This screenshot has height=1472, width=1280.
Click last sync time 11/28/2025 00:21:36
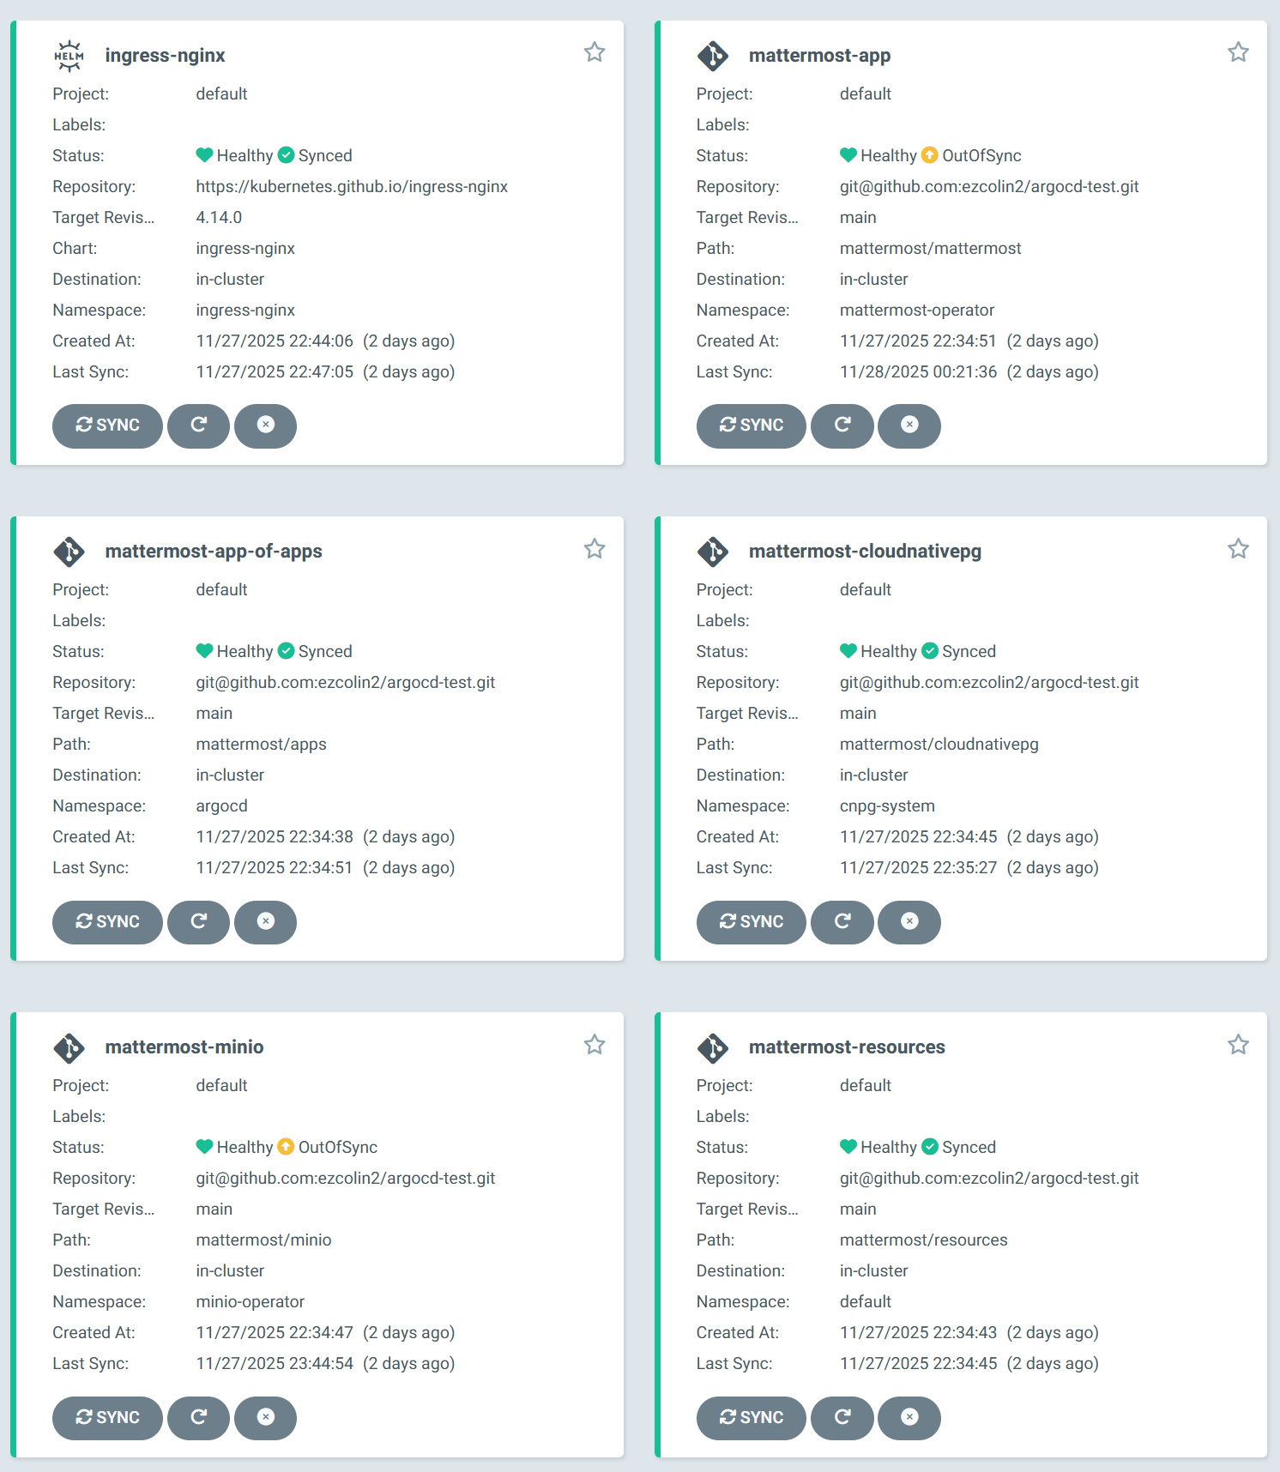(918, 372)
